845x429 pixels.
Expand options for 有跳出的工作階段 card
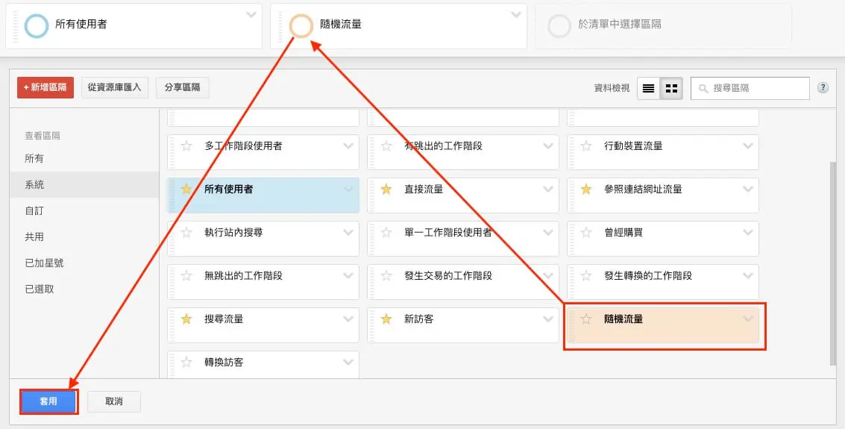click(x=548, y=146)
